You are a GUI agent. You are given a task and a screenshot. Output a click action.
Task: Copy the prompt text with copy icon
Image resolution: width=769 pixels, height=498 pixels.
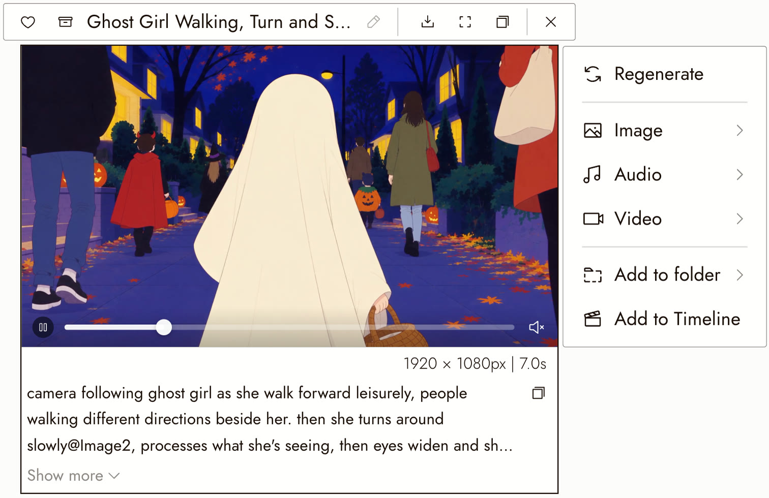(x=539, y=393)
